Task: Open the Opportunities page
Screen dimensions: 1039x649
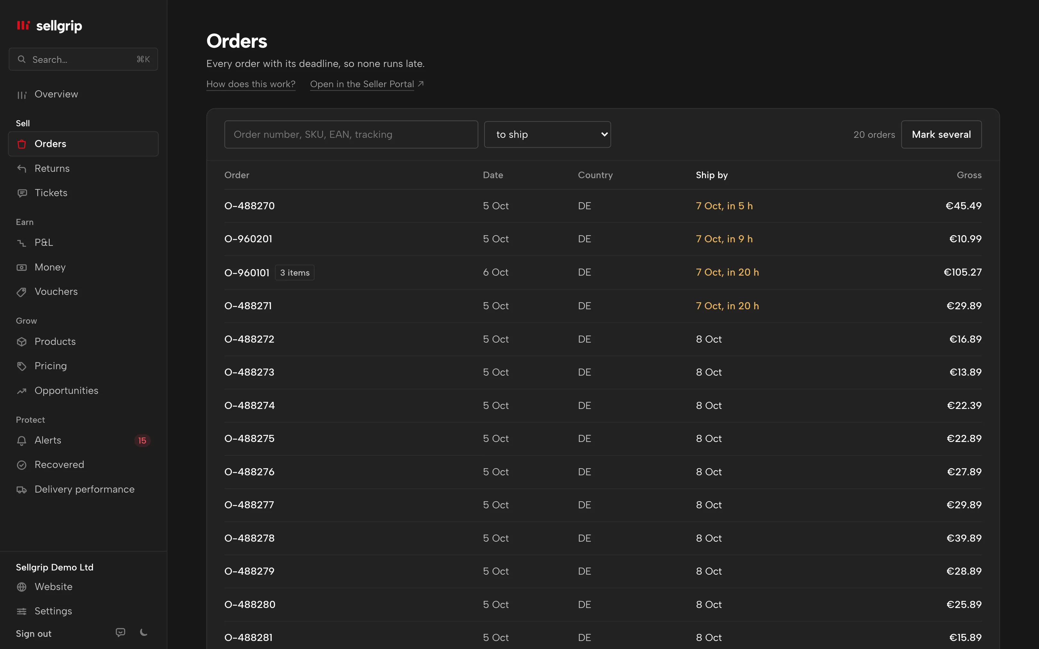Action: (x=83, y=391)
